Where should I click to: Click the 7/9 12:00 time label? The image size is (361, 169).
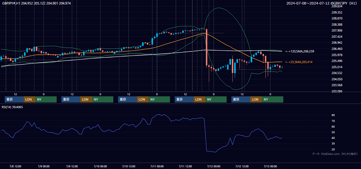(72, 166)
